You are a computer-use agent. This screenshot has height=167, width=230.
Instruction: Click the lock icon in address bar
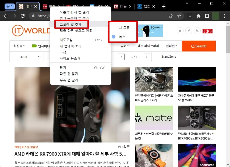(x=33, y=16)
